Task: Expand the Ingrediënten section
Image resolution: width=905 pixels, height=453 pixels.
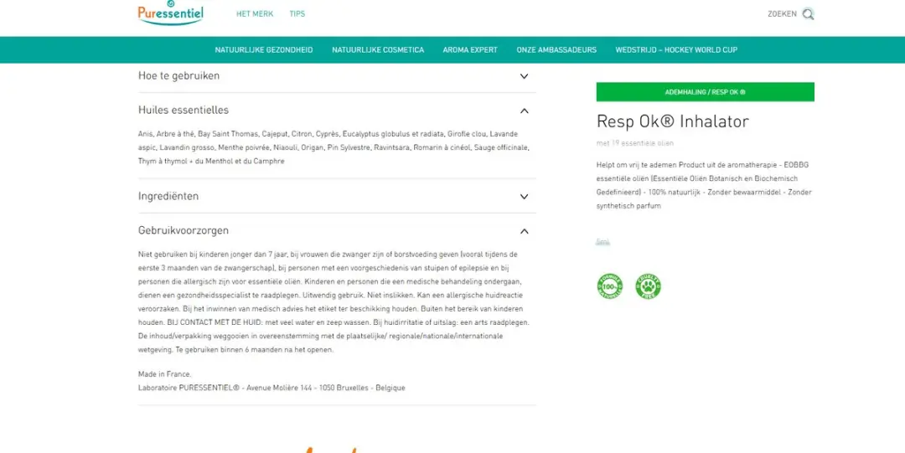Action: point(524,197)
